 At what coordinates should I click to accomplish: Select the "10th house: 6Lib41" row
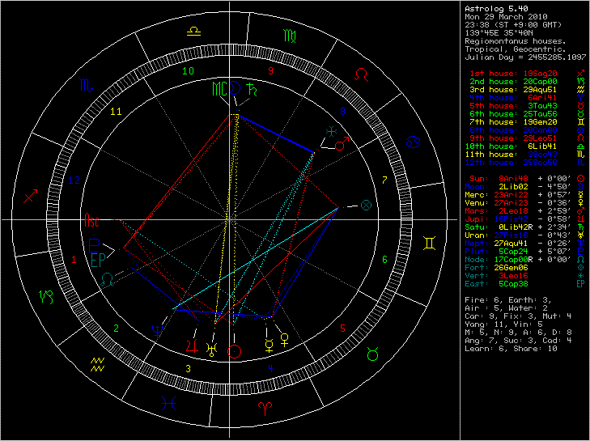[x=527, y=146]
